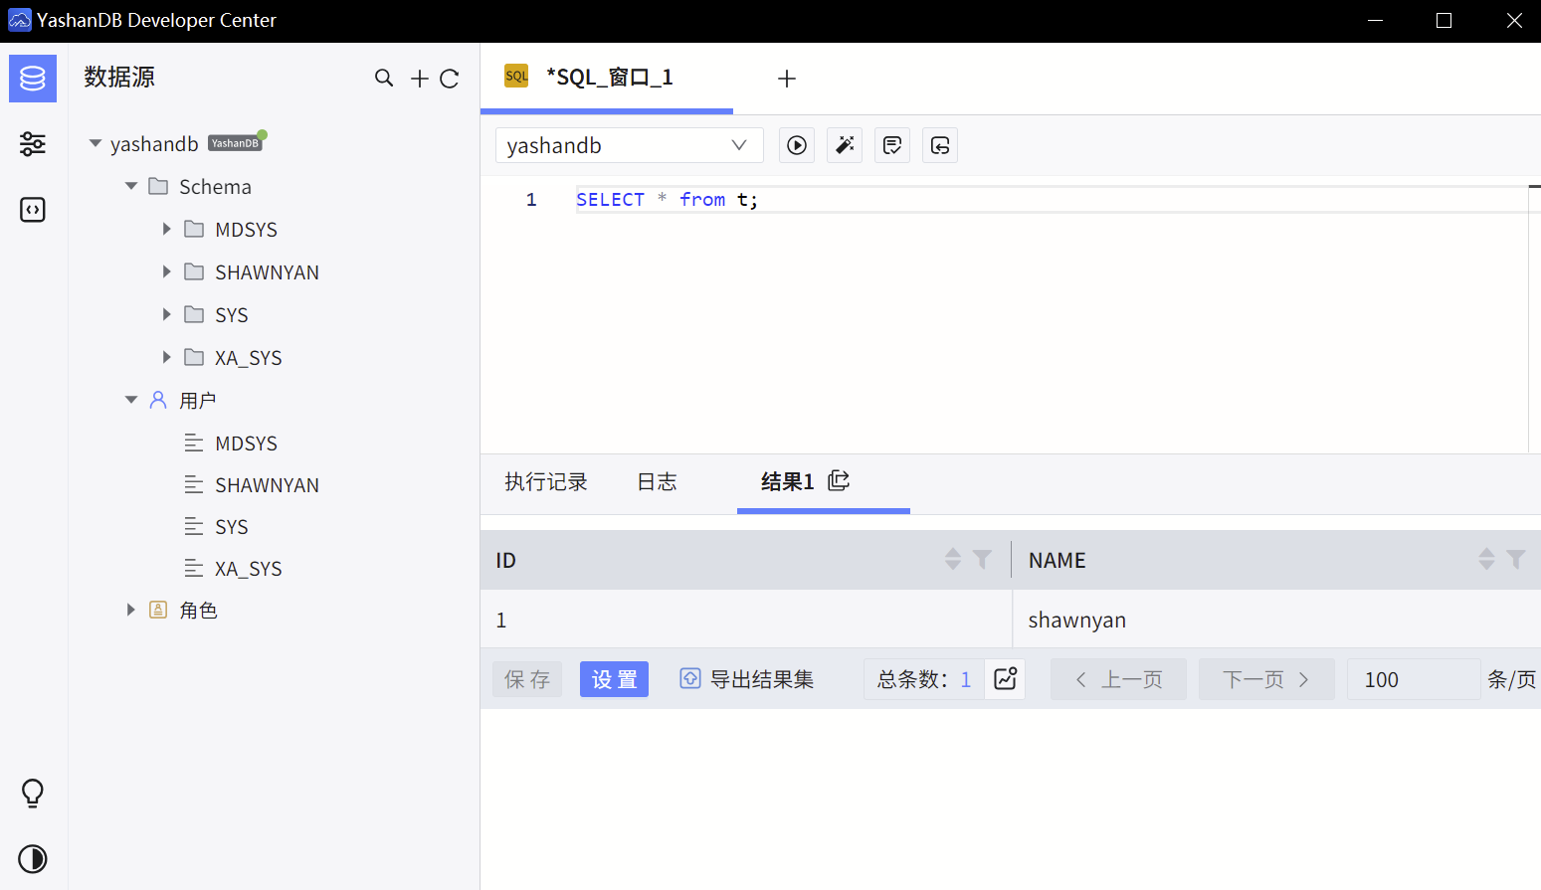1541x890 pixels.
Task: Collapse the yashandb connection node
Action: point(96,143)
